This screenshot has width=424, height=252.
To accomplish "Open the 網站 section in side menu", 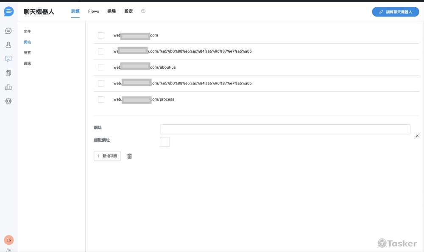I will pyautogui.click(x=27, y=42).
